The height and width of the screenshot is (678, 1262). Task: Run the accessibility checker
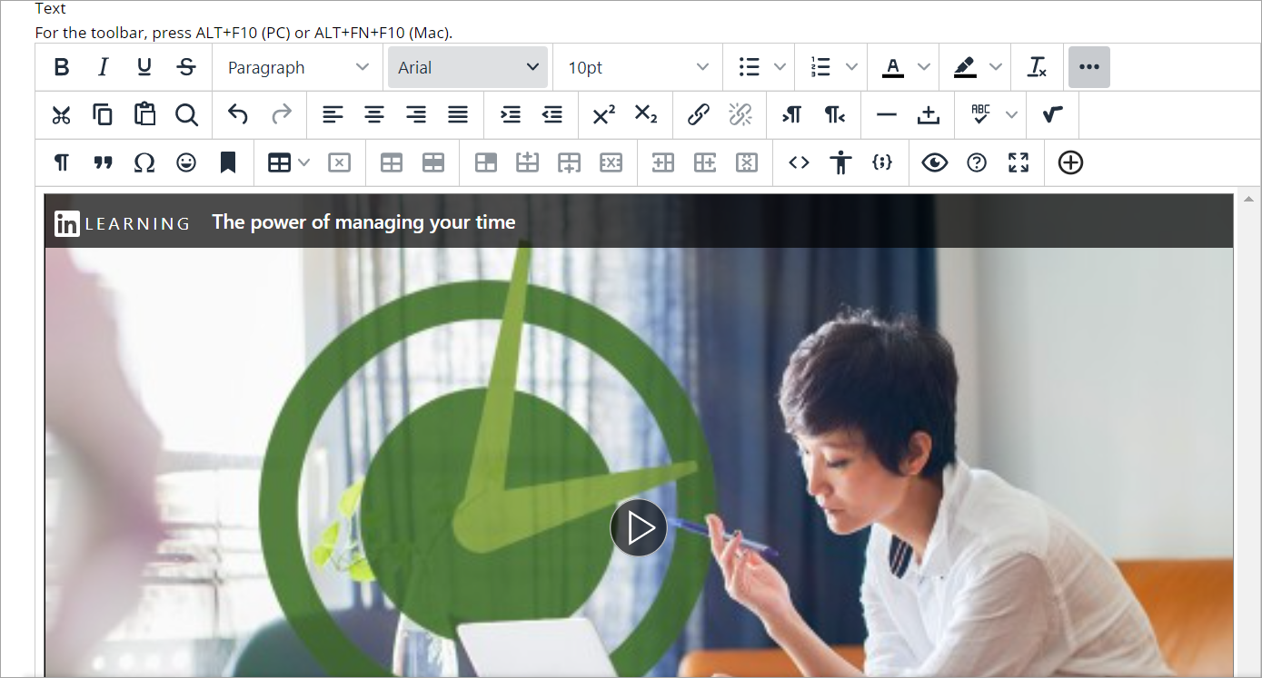coord(840,162)
